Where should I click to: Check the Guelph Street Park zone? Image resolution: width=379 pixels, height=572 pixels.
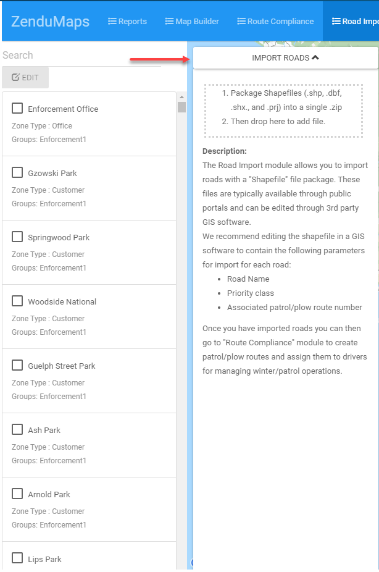point(17,365)
